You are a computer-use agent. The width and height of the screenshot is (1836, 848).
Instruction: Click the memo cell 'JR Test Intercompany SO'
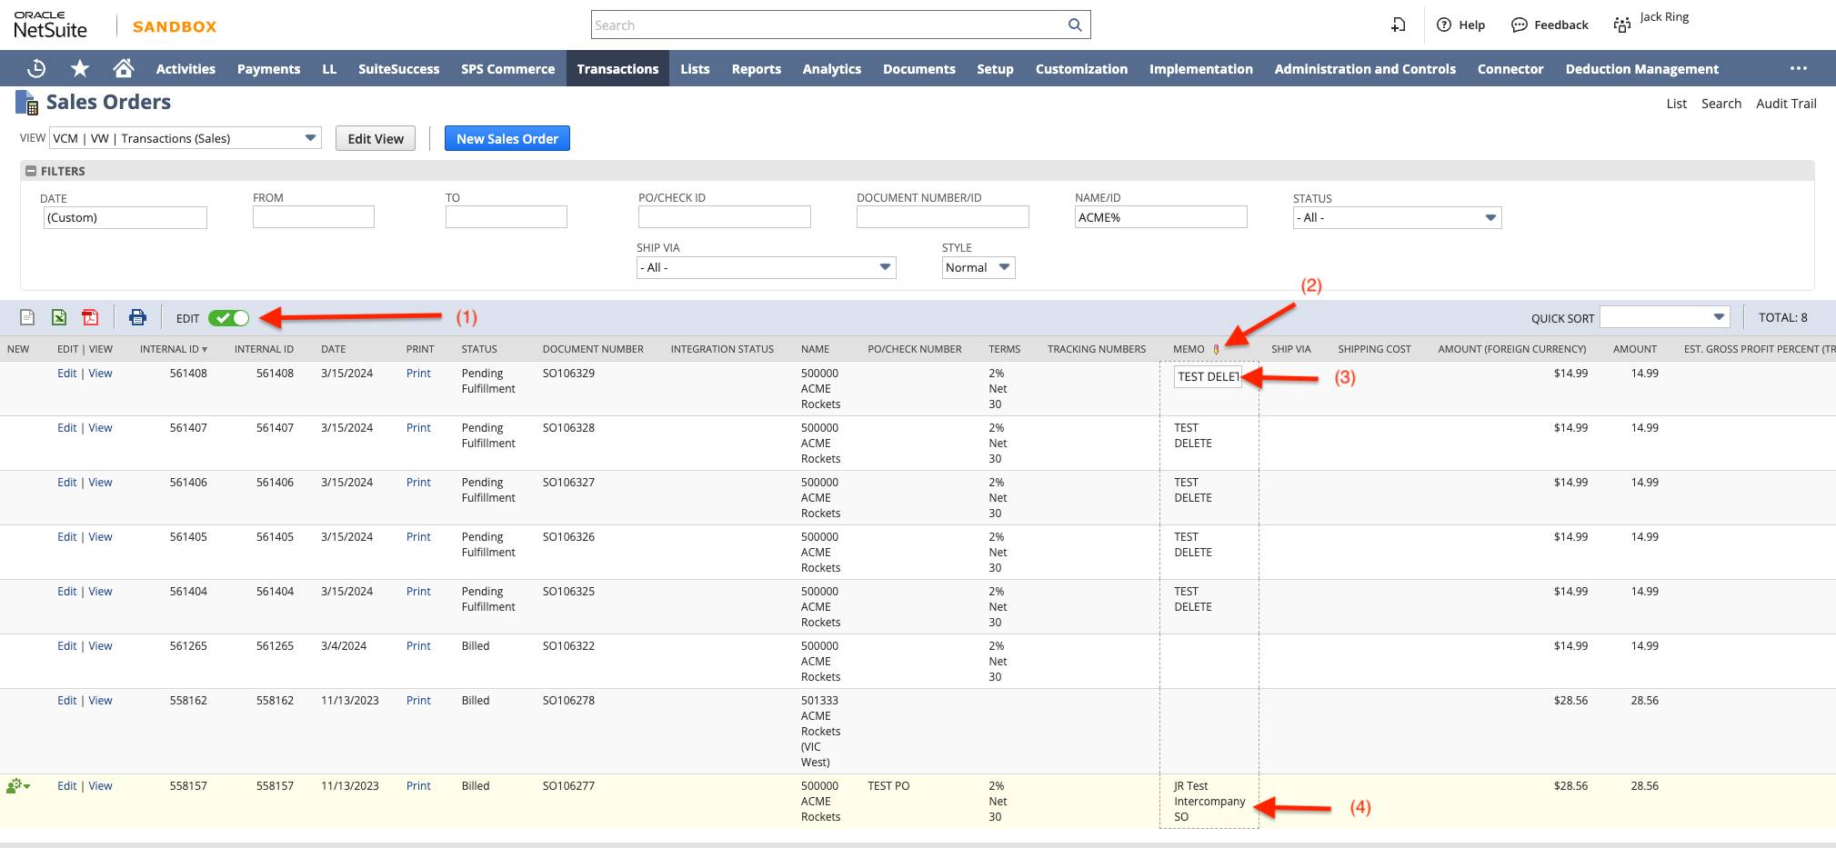click(x=1209, y=802)
